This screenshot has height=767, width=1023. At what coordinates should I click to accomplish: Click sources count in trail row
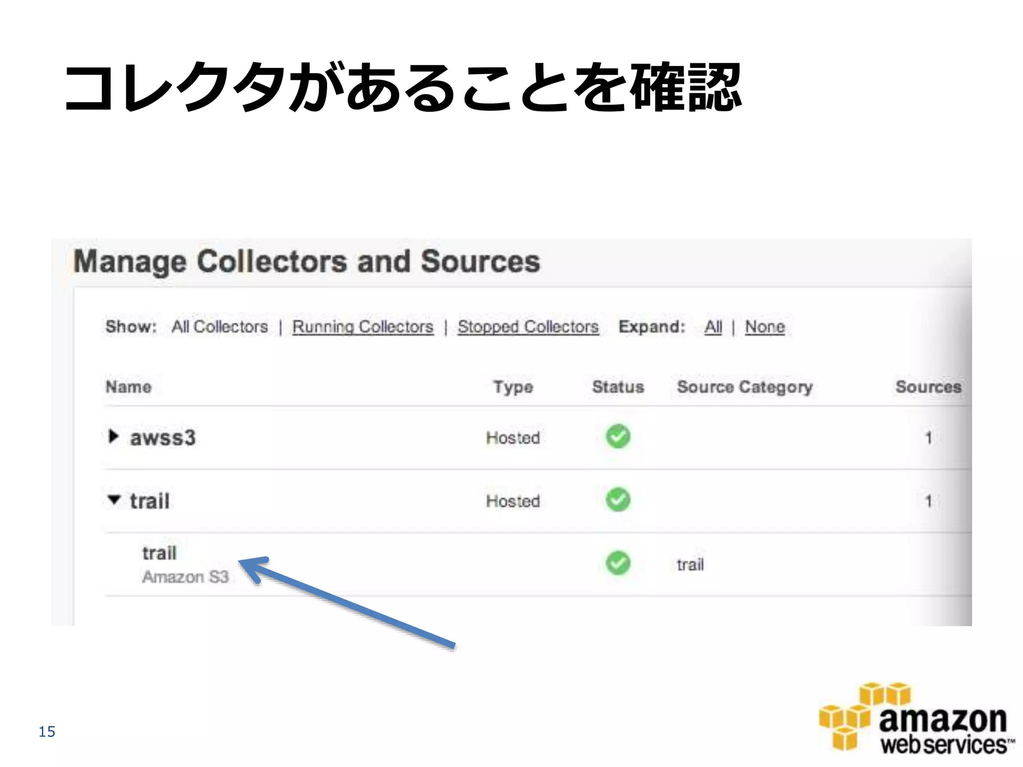(x=929, y=501)
